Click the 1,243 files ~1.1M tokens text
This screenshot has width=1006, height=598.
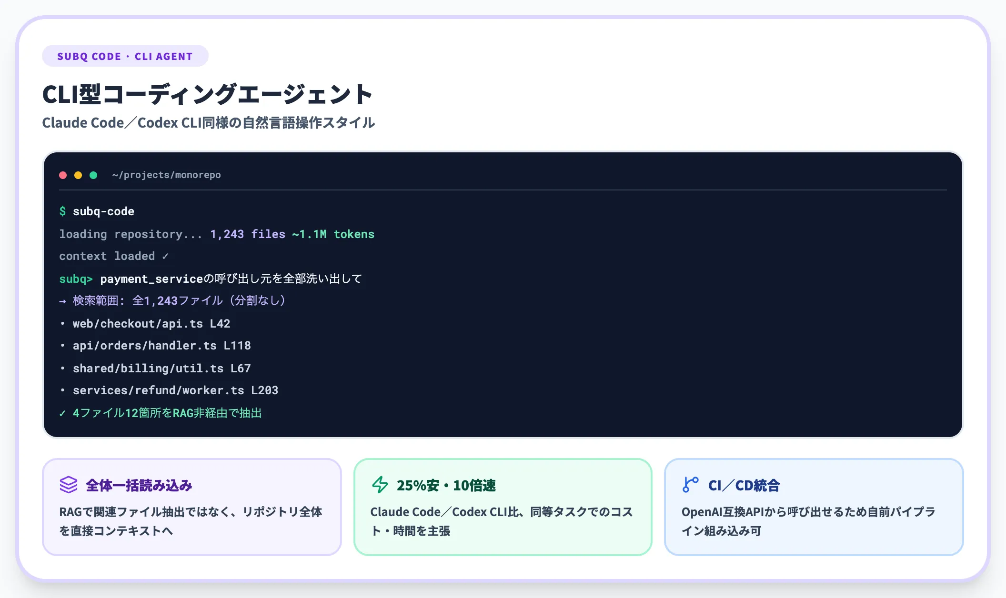pyautogui.click(x=292, y=234)
